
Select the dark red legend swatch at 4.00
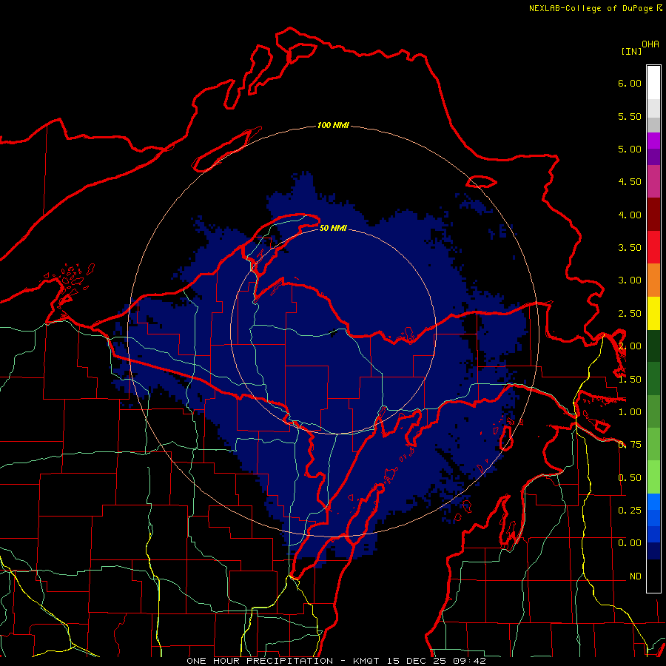pyautogui.click(x=653, y=215)
